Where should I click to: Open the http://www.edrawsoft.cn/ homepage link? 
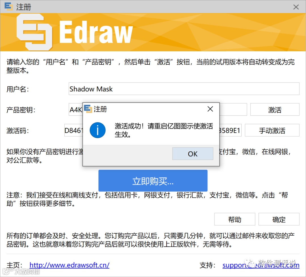(69, 265)
